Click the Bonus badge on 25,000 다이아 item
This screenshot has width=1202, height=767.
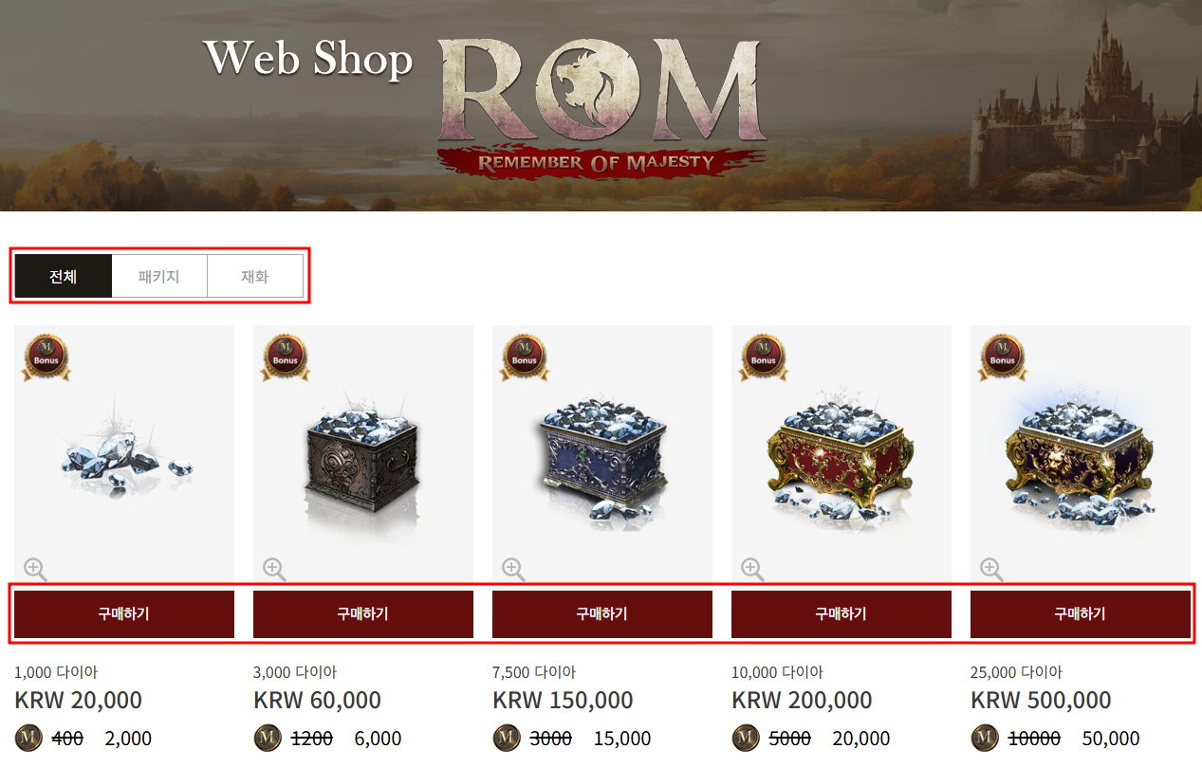1003,357
